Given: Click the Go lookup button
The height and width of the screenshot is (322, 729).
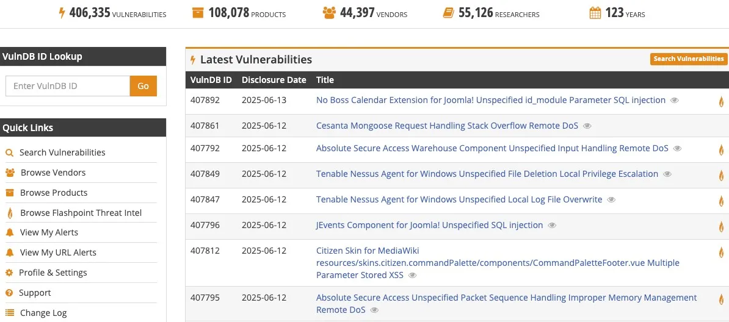Looking at the screenshot, I should pos(143,86).
